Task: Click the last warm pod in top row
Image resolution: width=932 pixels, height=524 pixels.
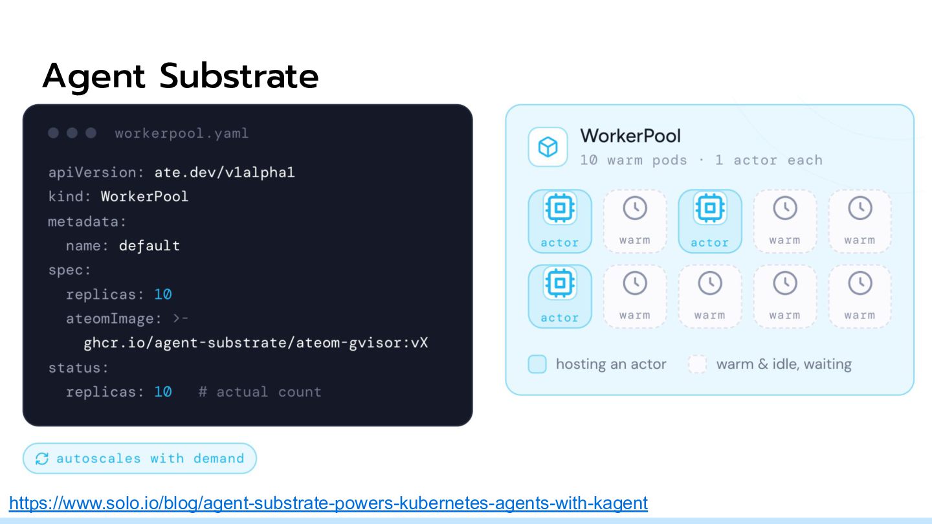Action: [x=860, y=221]
